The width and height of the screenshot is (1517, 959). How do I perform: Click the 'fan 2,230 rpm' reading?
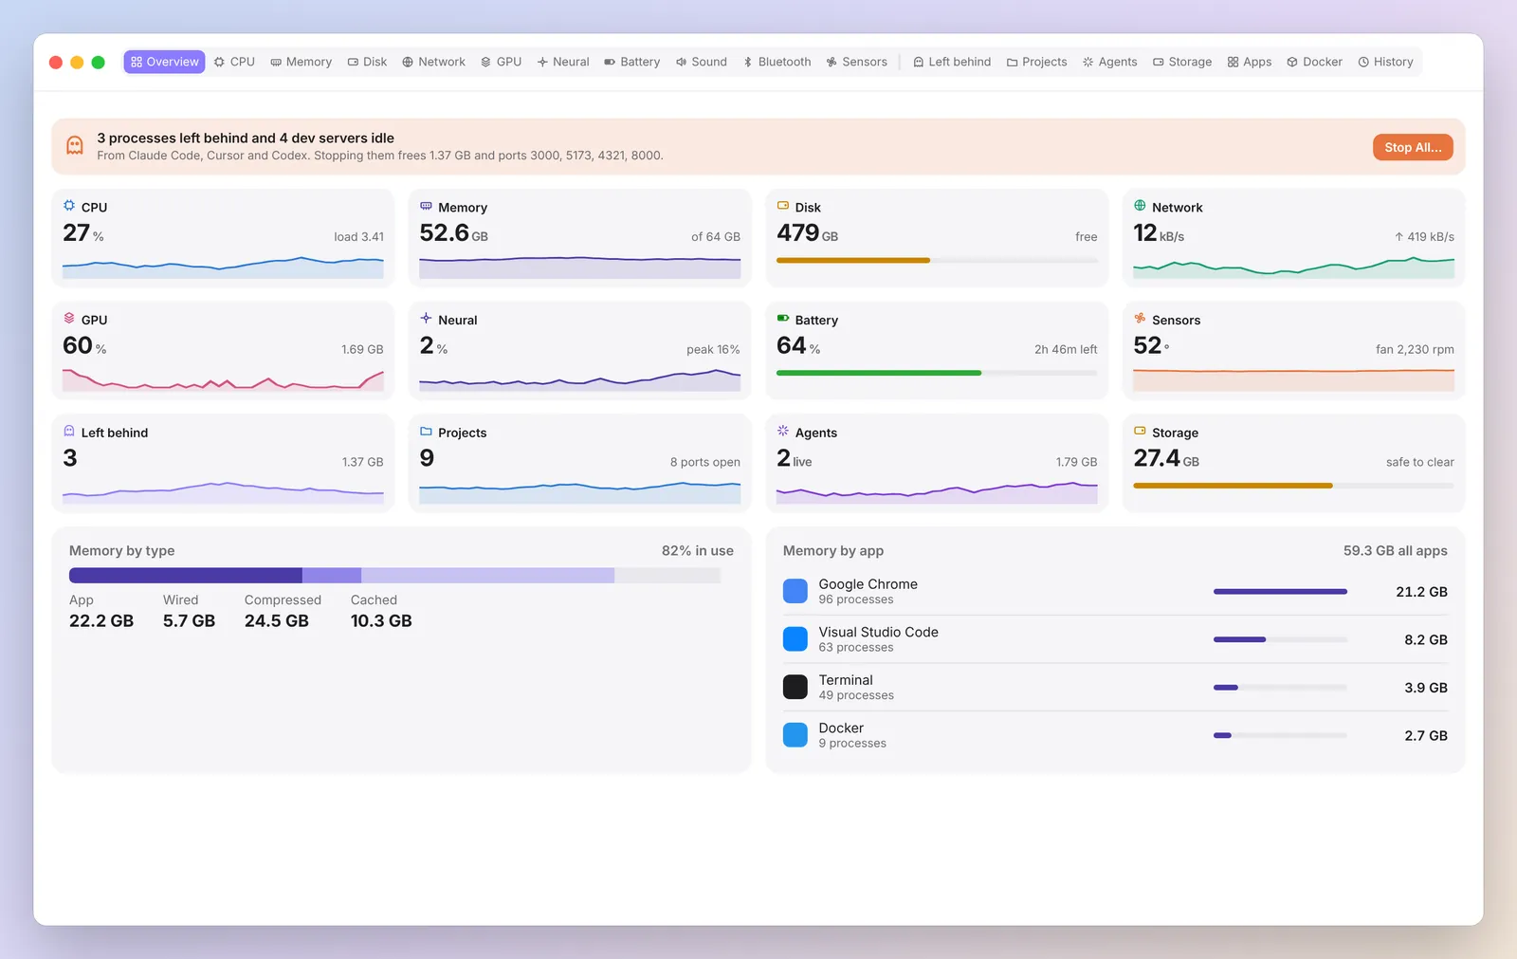[1415, 349]
